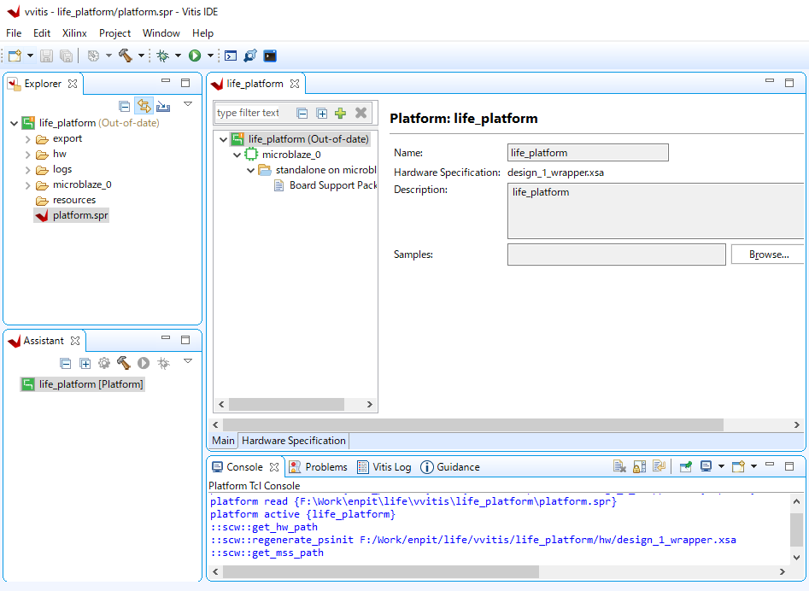Click the Browse... button for Samples

click(769, 255)
